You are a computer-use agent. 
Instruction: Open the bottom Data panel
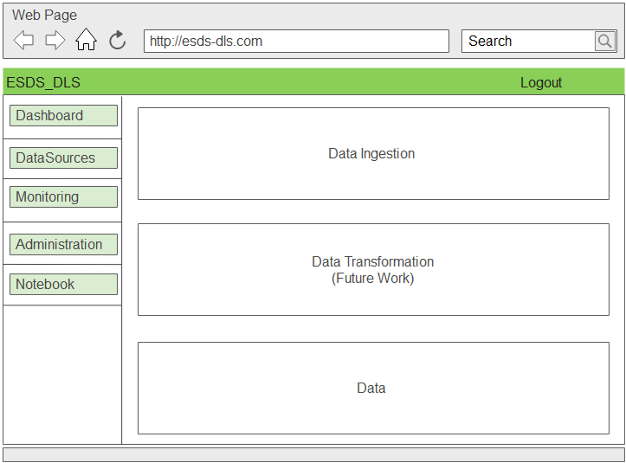click(372, 388)
